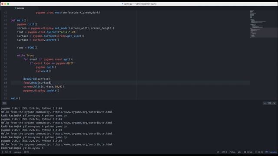
Task: Click the 'sys.exit()' line
Action: (43, 71)
